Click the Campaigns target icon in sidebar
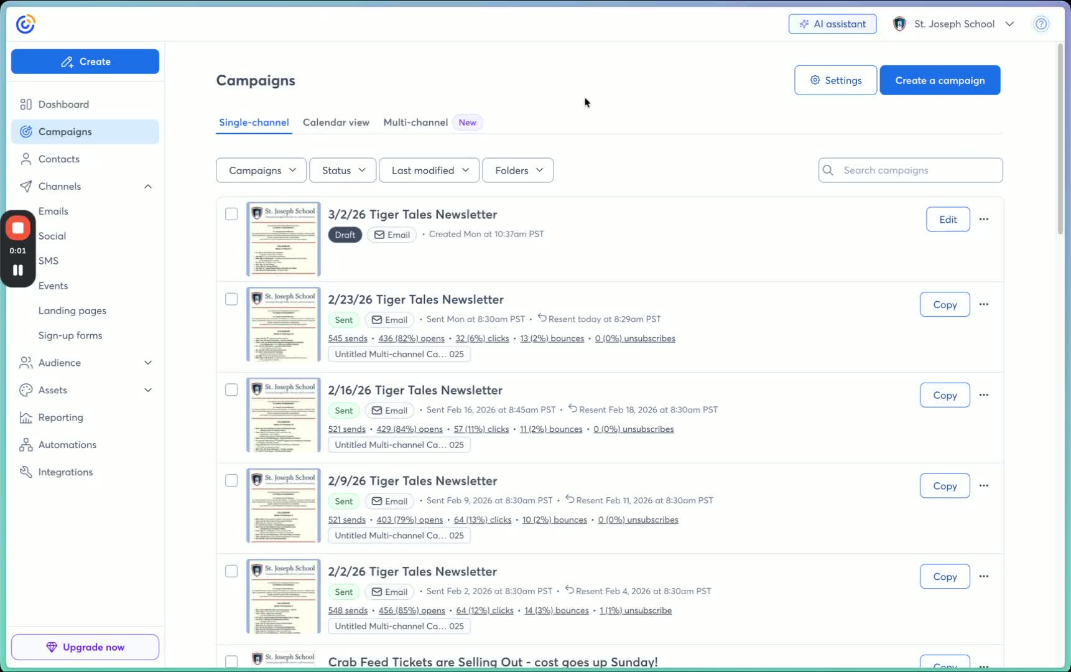1071x672 pixels. (x=25, y=131)
